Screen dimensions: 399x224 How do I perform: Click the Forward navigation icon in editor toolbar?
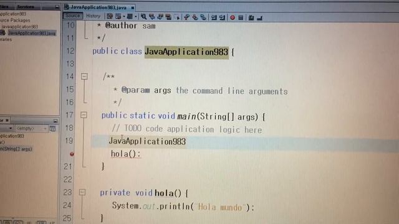[x=130, y=17]
